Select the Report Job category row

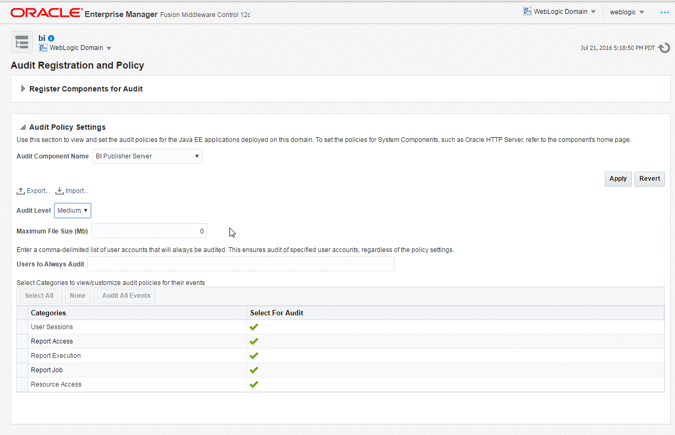pyautogui.click(x=341, y=370)
